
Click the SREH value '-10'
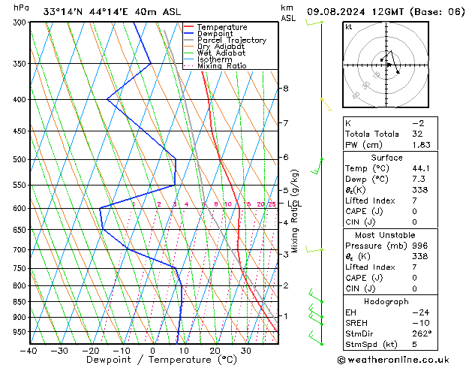tap(421, 323)
